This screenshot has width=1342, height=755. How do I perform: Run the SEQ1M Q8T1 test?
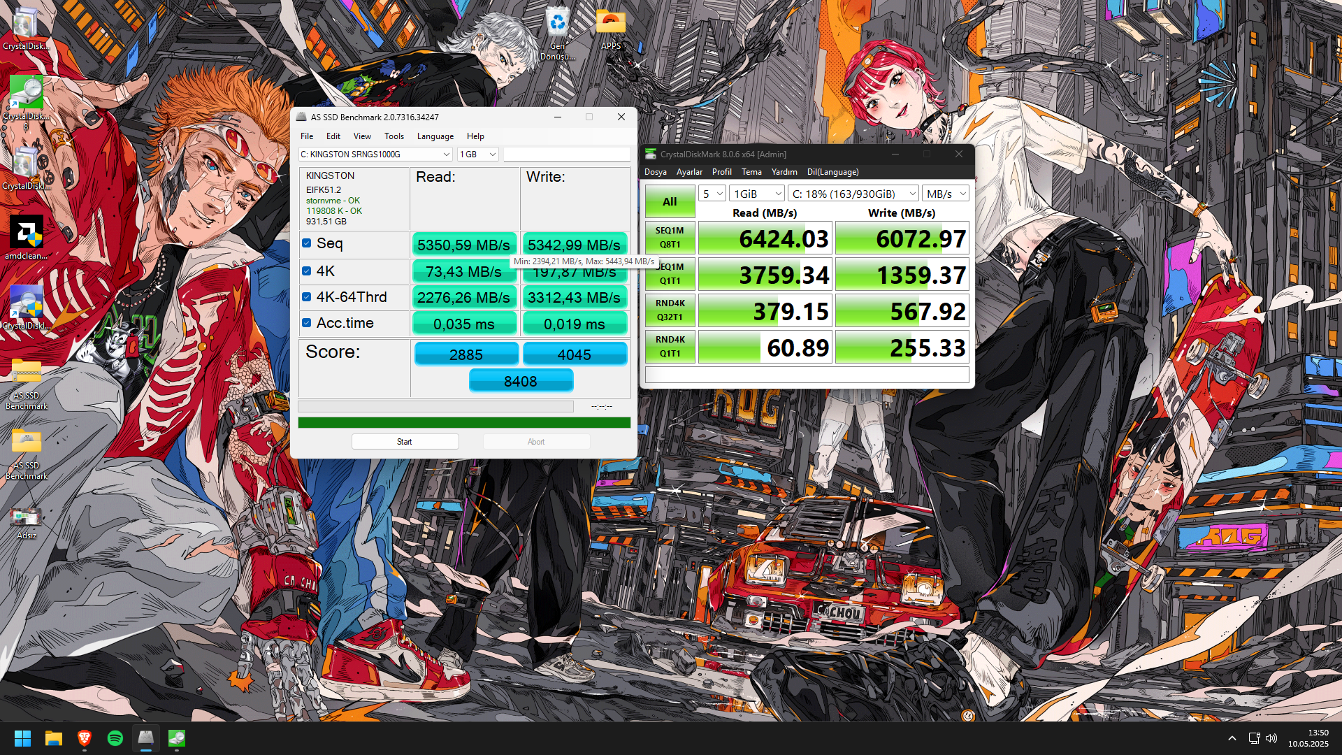tap(670, 238)
